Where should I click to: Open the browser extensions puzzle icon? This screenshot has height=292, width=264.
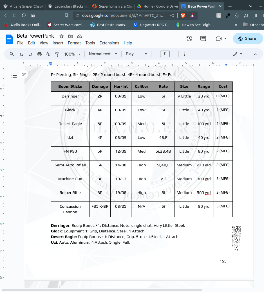pyautogui.click(x=237, y=15)
